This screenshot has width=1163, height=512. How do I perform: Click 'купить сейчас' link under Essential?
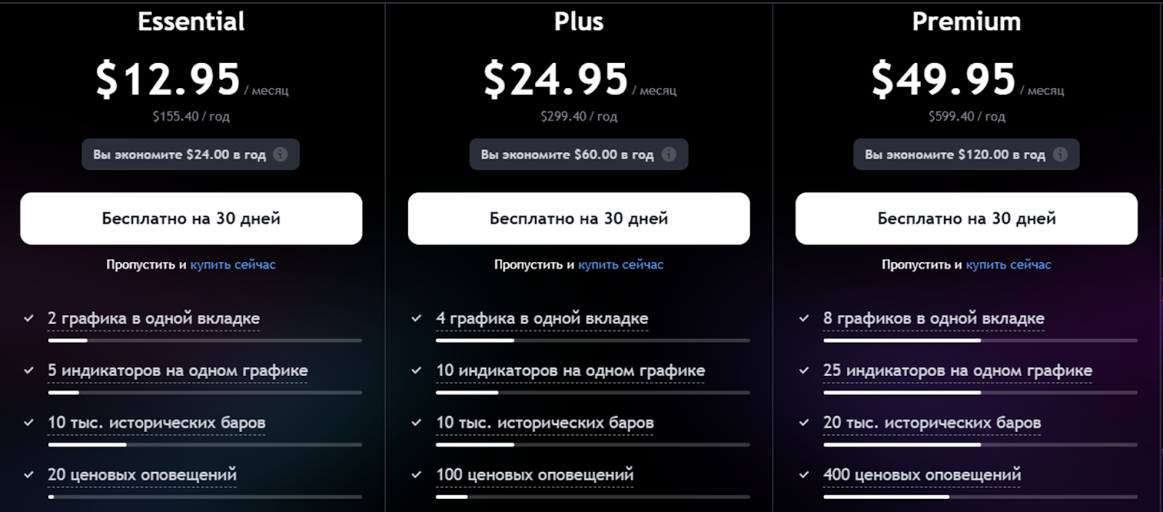pyautogui.click(x=233, y=265)
